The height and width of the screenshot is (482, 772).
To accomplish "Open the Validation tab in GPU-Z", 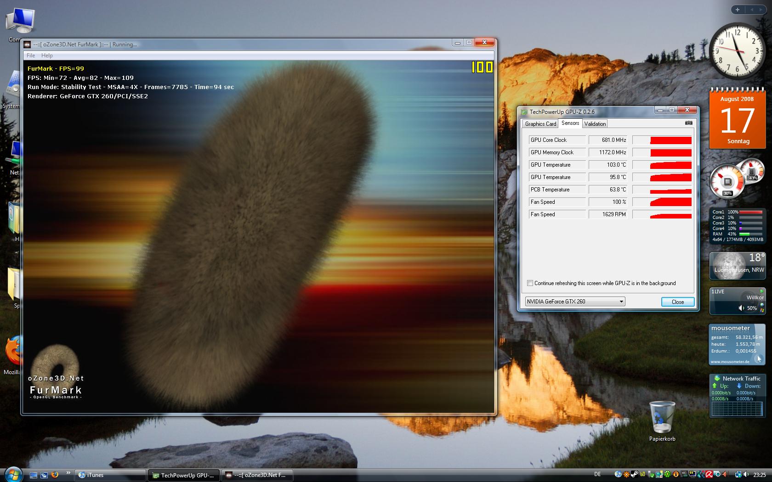I will tap(595, 124).
